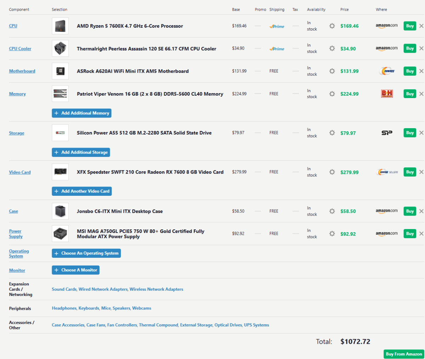The height and width of the screenshot is (359, 425).
Task: Open the Motherboard component category link
Action: [22, 71]
